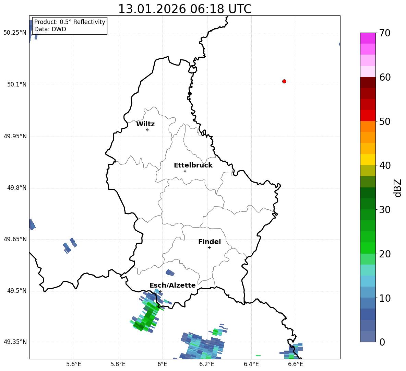Viewport: 406px width, 371px height.
Task: Select the Findel station label
Action: tap(210, 242)
